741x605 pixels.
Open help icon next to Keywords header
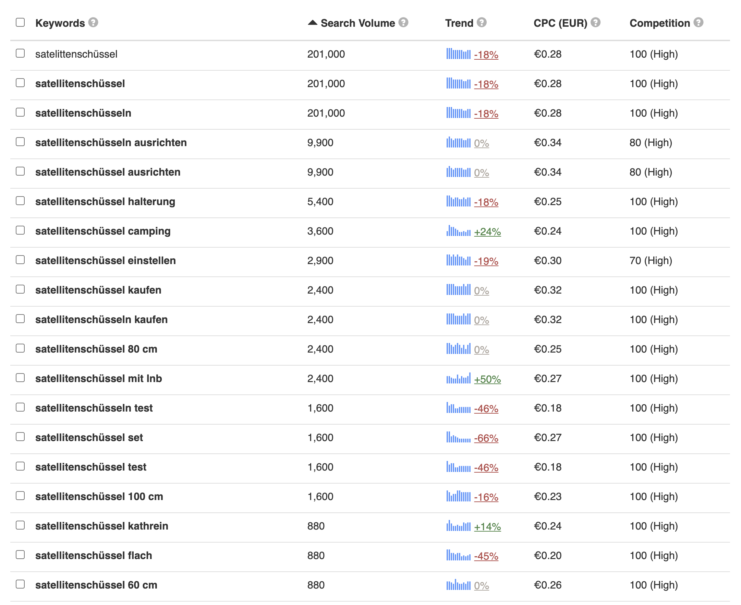[x=93, y=23]
